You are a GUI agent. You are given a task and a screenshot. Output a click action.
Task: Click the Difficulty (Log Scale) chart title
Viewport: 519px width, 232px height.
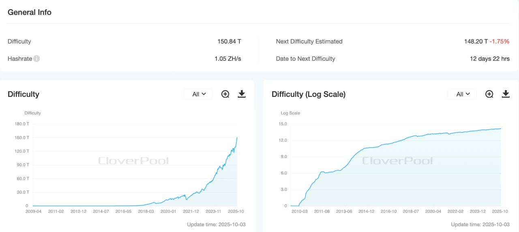(x=308, y=94)
